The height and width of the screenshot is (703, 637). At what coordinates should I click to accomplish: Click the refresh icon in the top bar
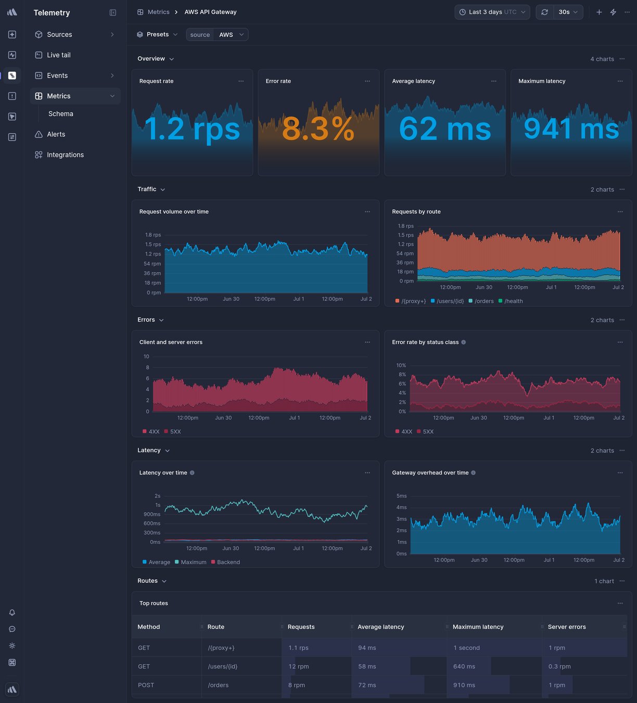[x=544, y=12]
